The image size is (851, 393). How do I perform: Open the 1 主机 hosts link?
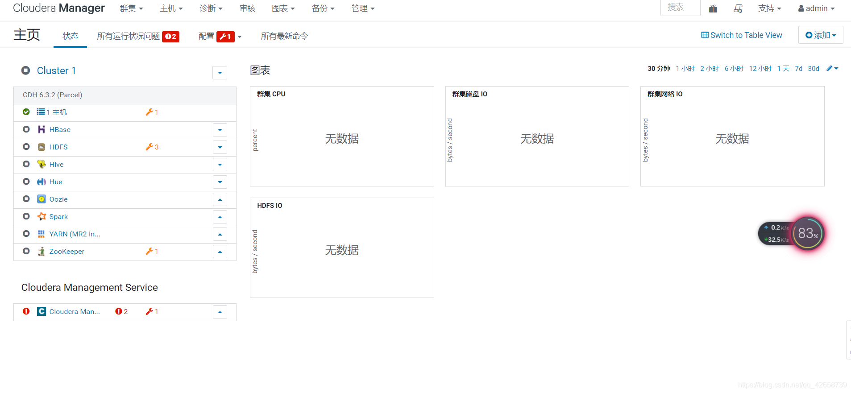[x=57, y=112]
